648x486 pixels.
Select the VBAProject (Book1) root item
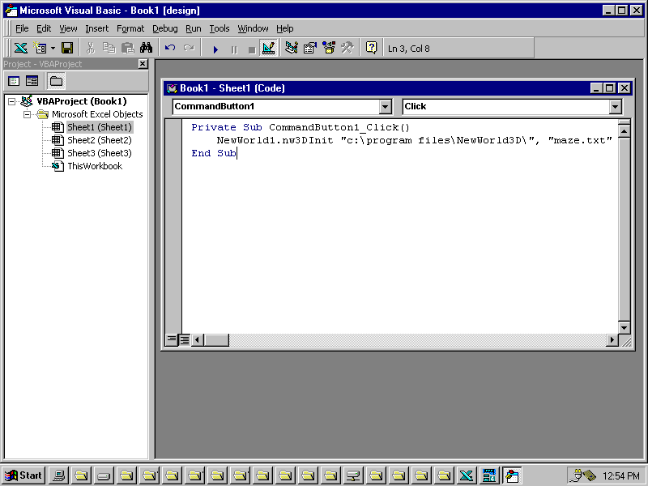(x=82, y=101)
